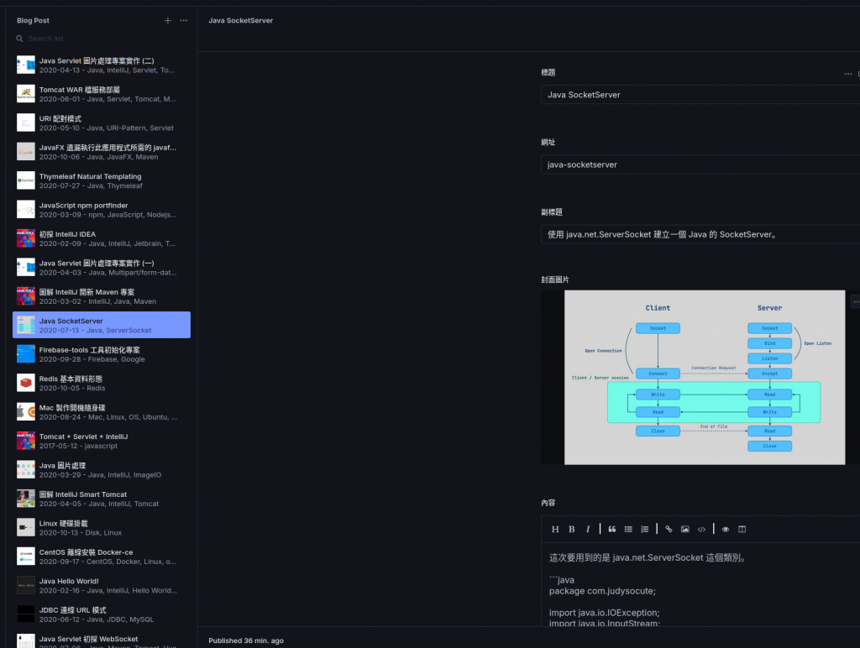Open the cover image options menu
860x648 pixels.
coord(856,301)
